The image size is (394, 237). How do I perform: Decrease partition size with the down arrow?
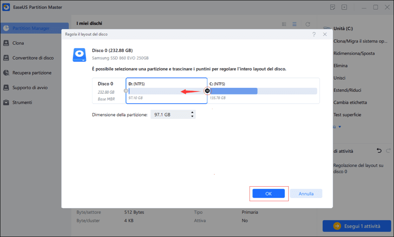click(192, 116)
